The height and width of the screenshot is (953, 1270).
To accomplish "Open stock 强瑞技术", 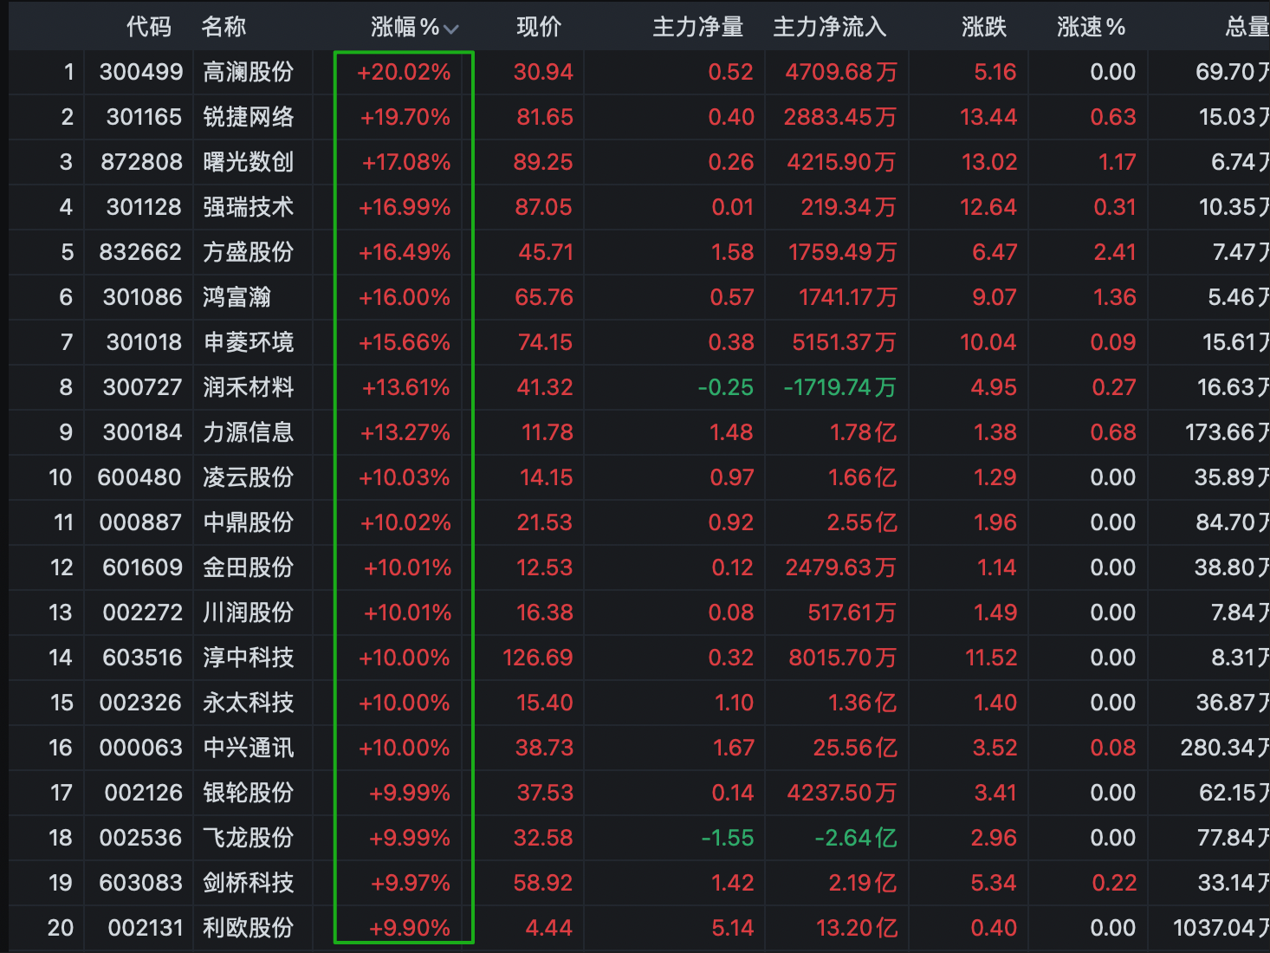I will (x=248, y=207).
